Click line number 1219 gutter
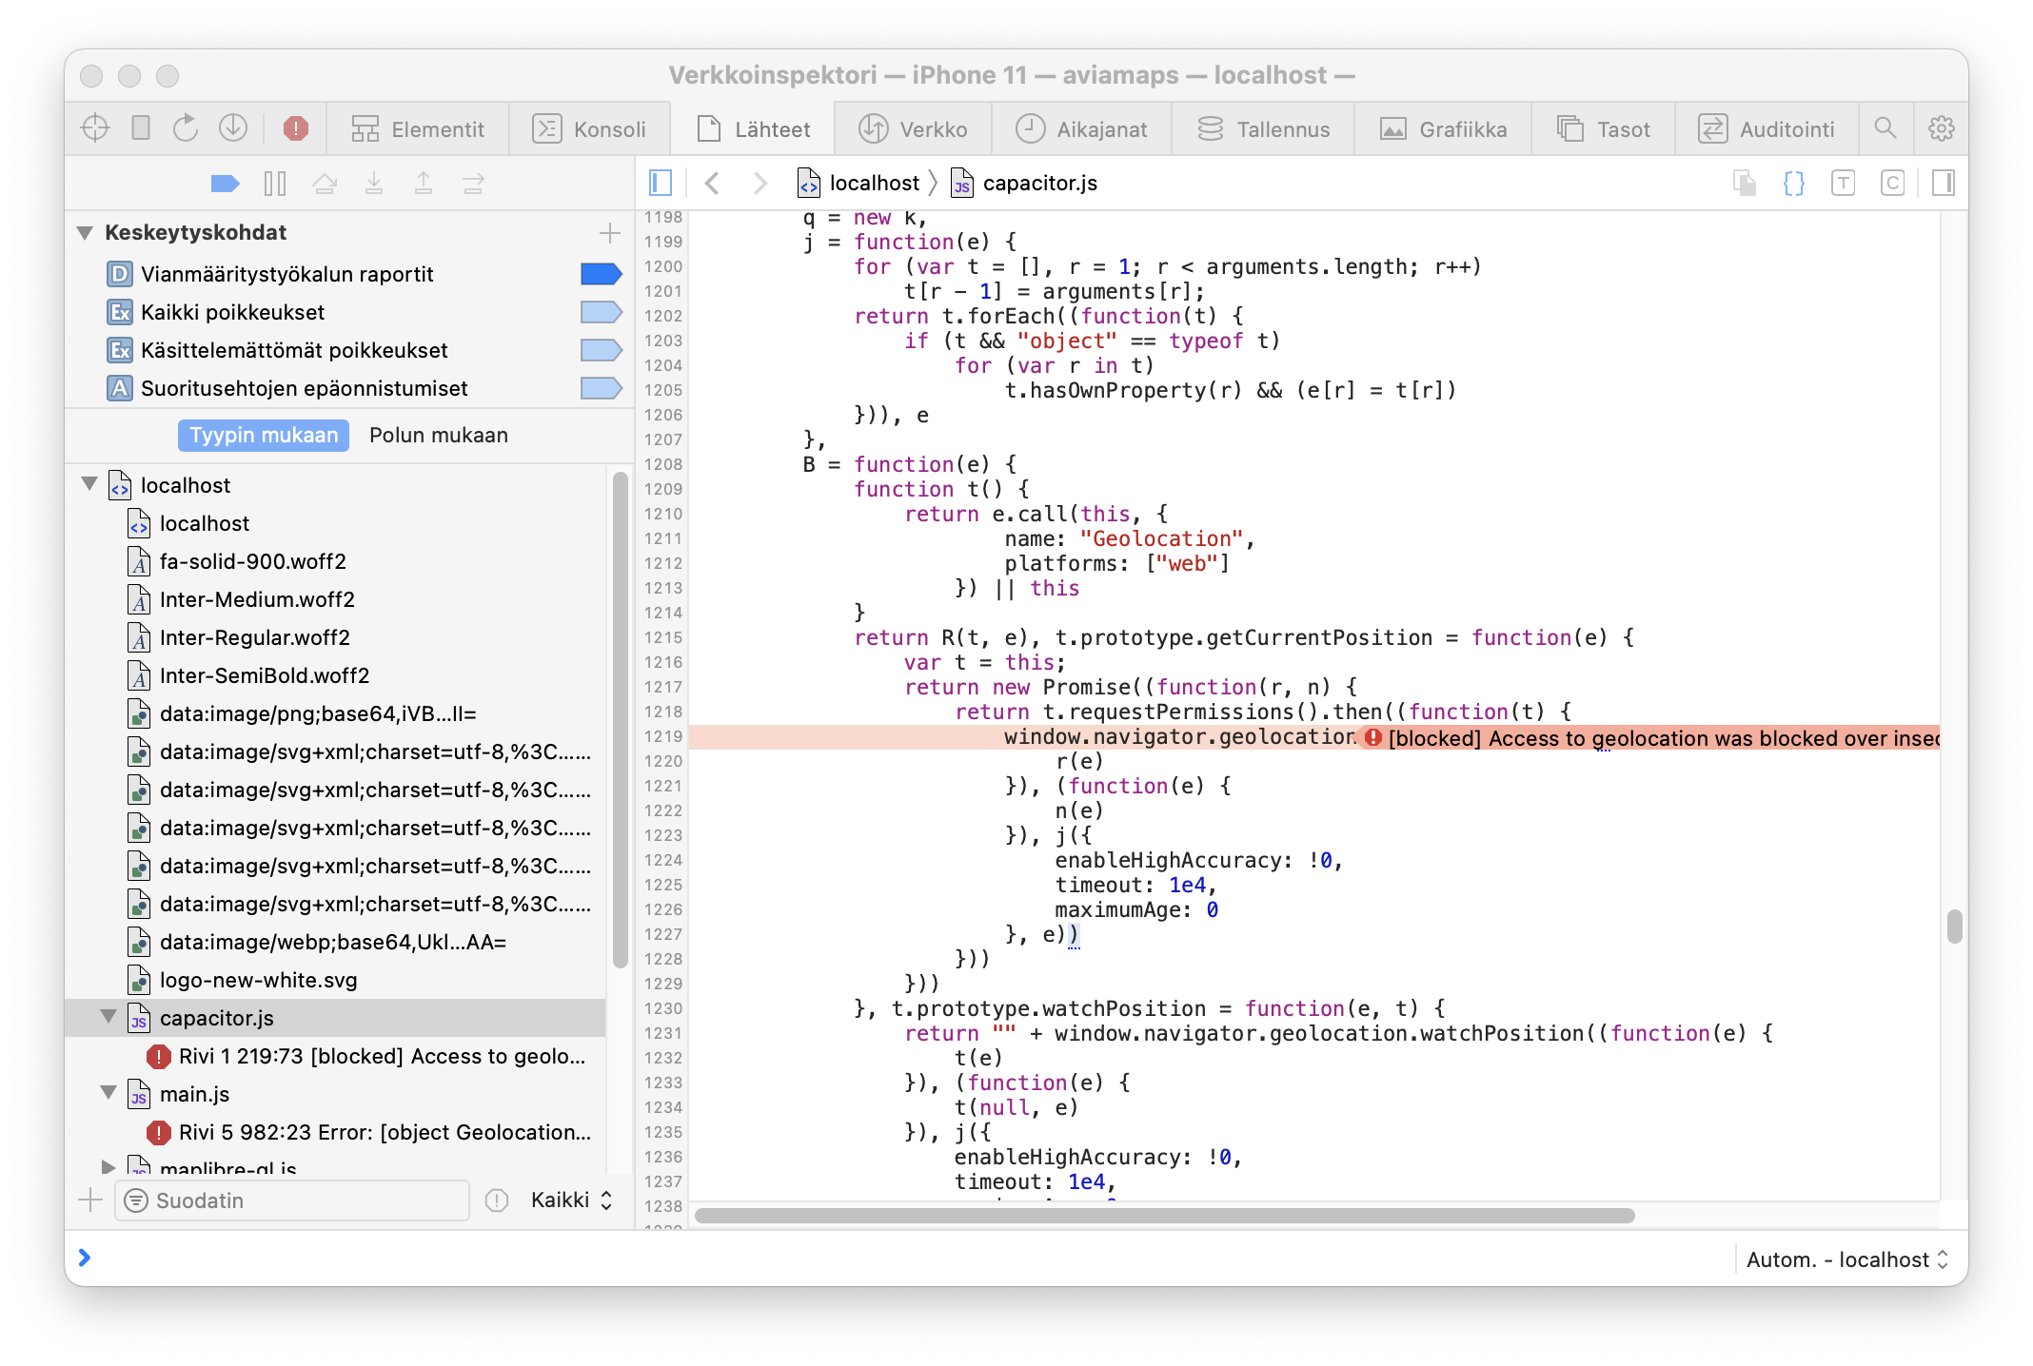 coord(663,736)
